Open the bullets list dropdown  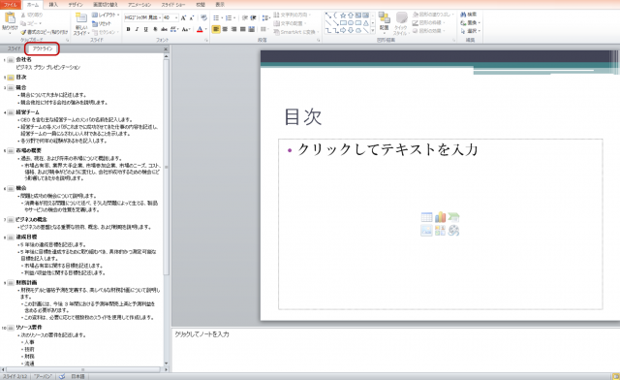click(x=222, y=17)
